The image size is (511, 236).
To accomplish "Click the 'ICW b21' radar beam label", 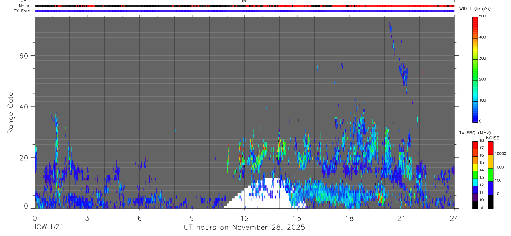I will 49,228.
